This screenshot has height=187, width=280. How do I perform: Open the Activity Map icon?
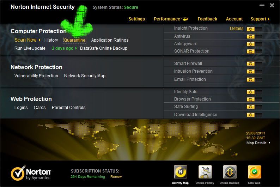180,173
